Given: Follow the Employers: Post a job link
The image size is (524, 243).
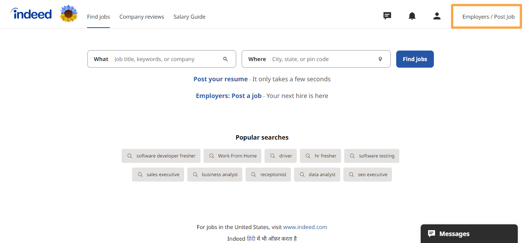Looking at the screenshot, I should pyautogui.click(x=228, y=96).
